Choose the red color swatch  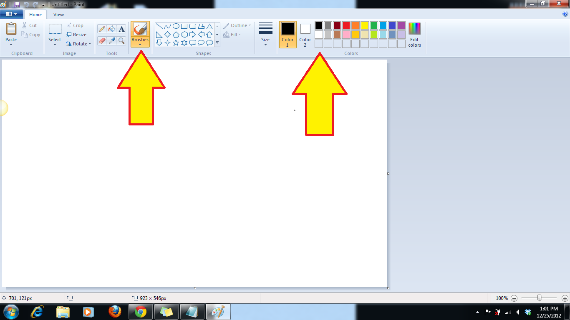click(x=346, y=25)
